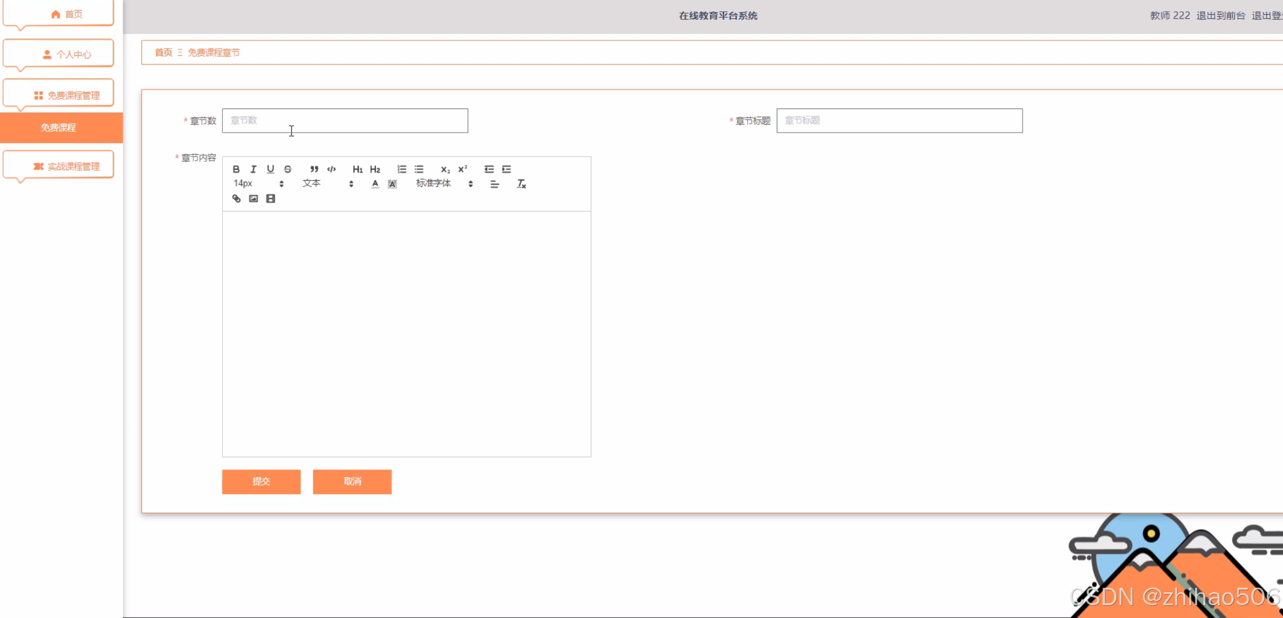Toggle superscript formatting
1283x618 pixels.
point(463,169)
